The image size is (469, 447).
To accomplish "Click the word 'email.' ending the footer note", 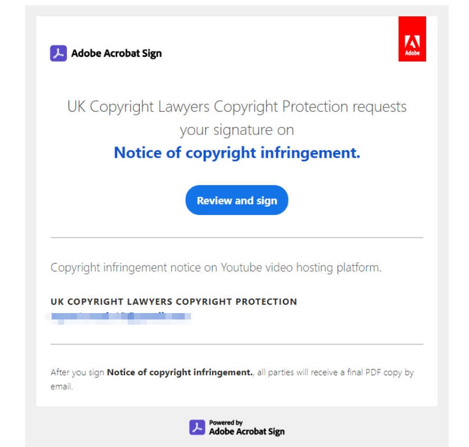I will [x=61, y=386].
